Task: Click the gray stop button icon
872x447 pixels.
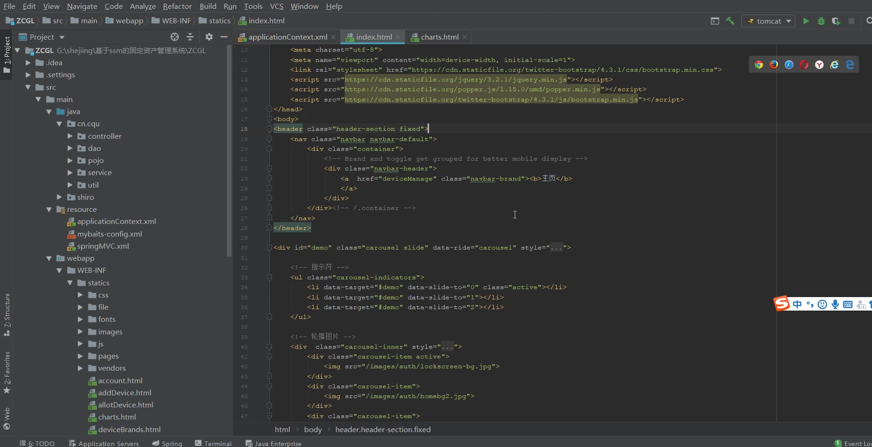Action: (x=852, y=21)
